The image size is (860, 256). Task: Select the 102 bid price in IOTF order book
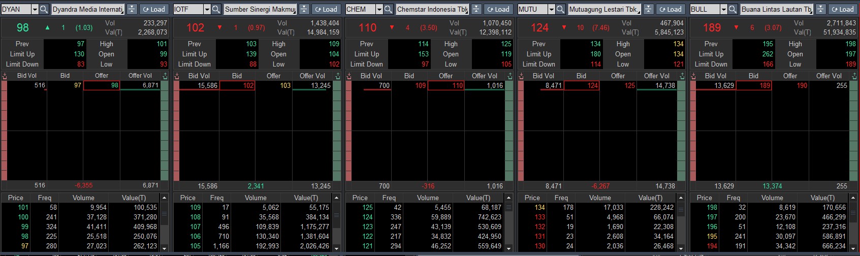coord(238,85)
